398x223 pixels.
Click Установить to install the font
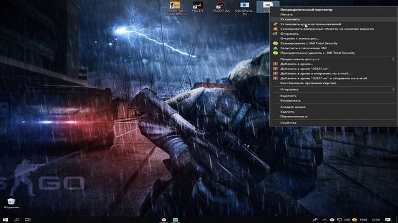(x=333, y=19)
